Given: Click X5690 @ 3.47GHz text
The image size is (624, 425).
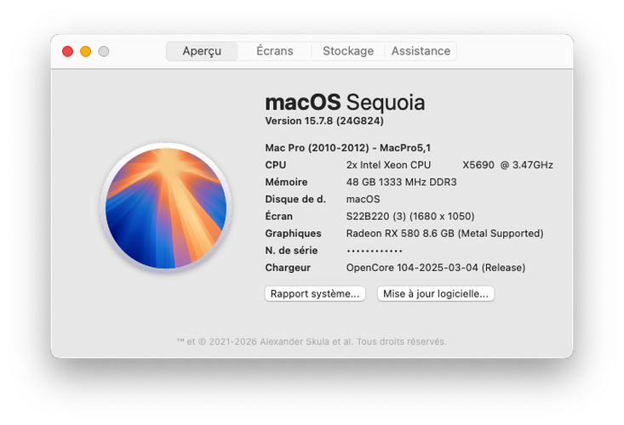Looking at the screenshot, I should coord(507,165).
